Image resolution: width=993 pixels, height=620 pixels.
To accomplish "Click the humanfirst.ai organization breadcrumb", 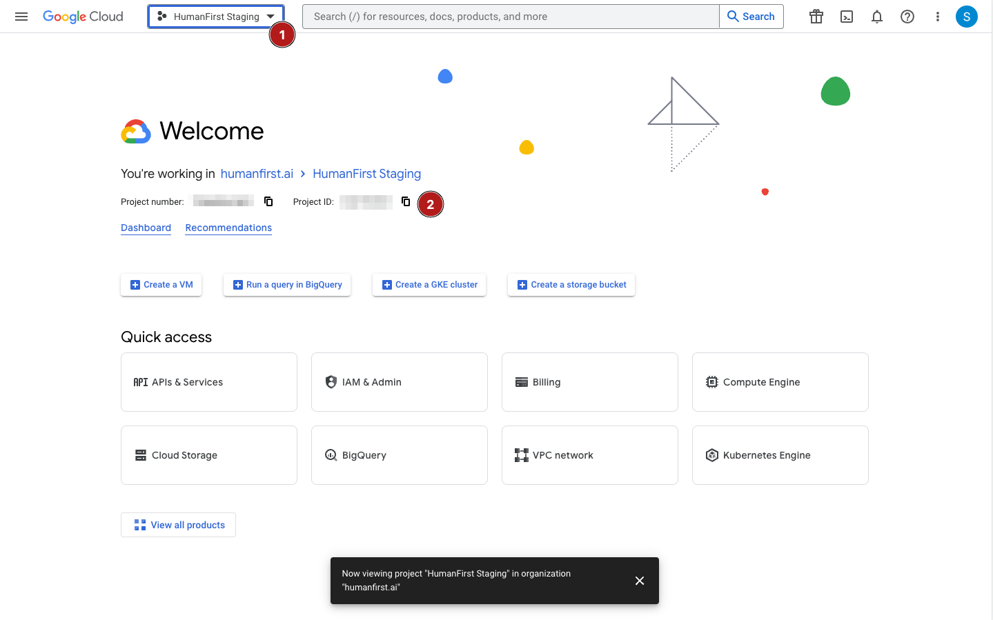I will tap(257, 174).
